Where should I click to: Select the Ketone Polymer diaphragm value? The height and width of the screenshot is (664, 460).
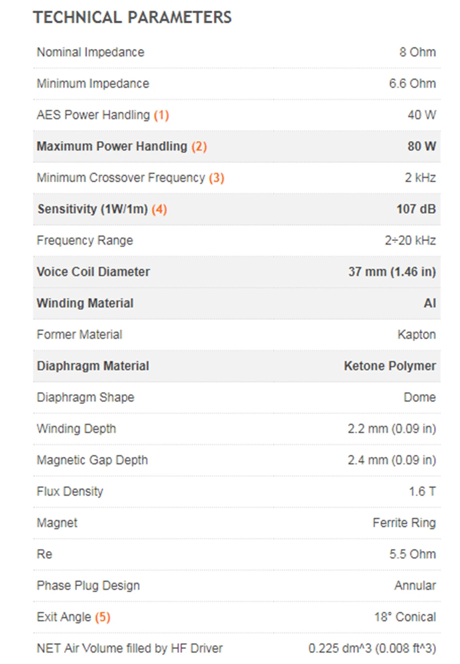pos(390,366)
